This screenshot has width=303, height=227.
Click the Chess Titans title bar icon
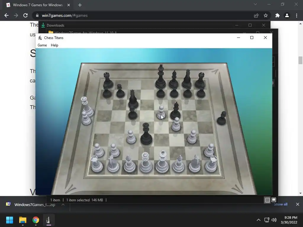coord(40,38)
